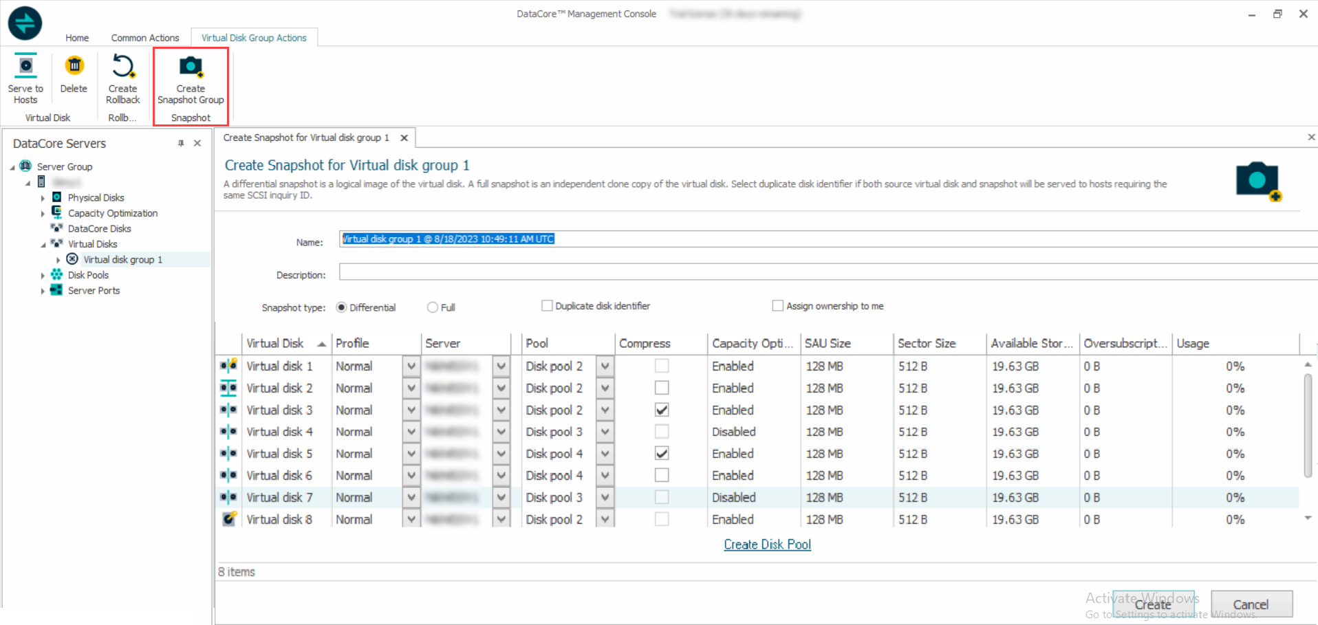Viewport: 1318px width, 625px height.
Task: Click the Server Group icon
Action: pos(26,166)
